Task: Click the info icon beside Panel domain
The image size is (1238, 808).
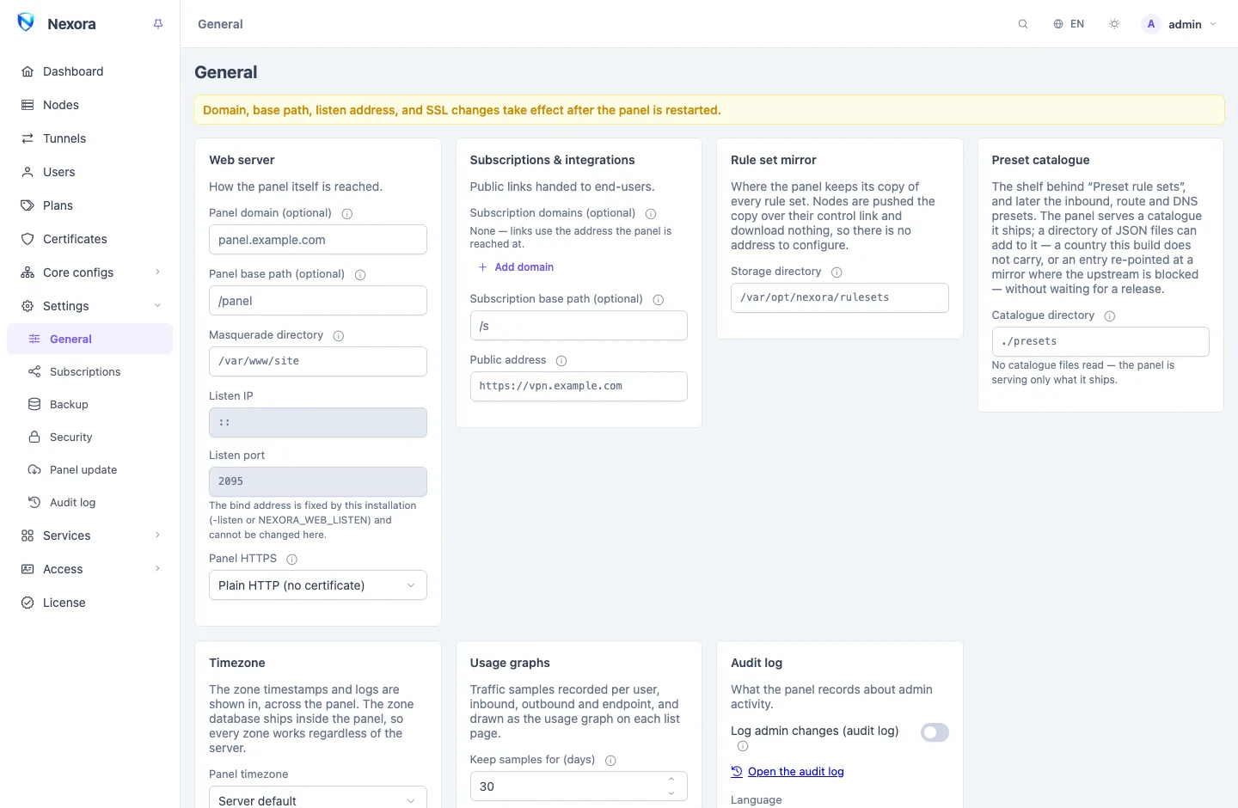Action: (347, 214)
